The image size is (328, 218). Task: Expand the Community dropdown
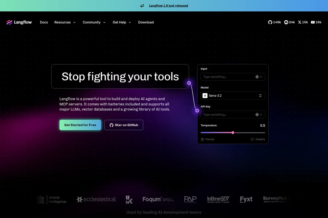point(94,22)
